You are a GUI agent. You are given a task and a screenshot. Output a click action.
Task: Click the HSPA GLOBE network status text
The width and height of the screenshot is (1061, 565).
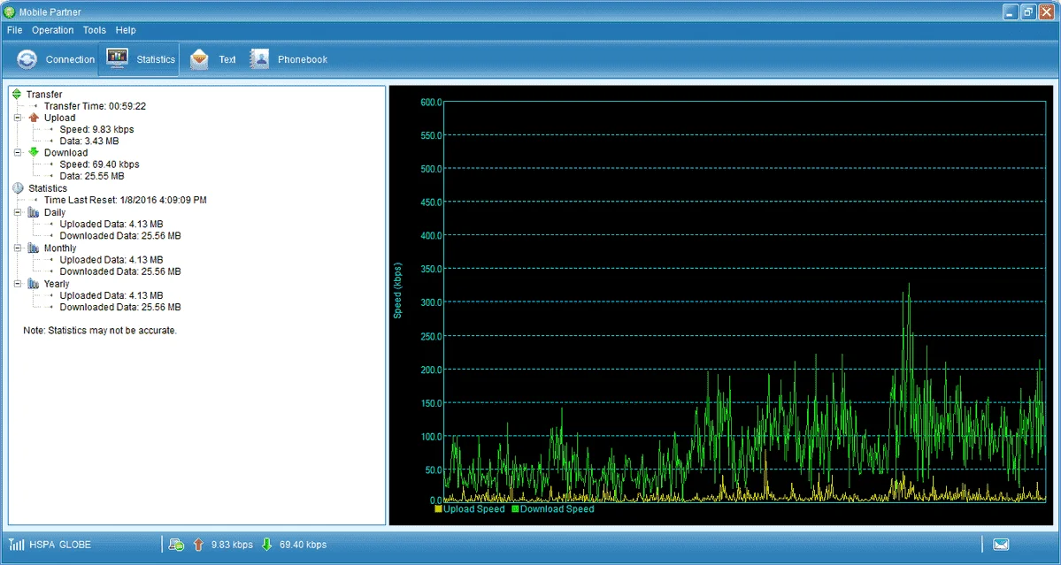coord(60,545)
